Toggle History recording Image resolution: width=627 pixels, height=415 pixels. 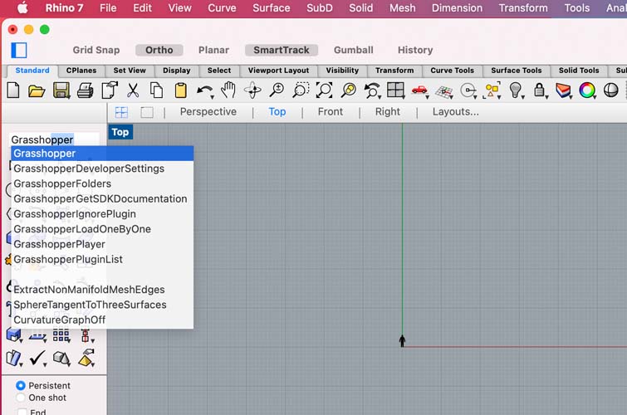click(415, 50)
